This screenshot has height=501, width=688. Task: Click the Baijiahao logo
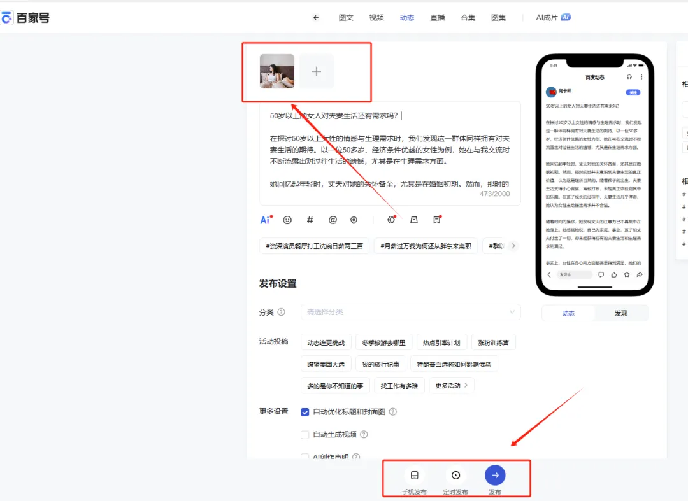point(25,18)
